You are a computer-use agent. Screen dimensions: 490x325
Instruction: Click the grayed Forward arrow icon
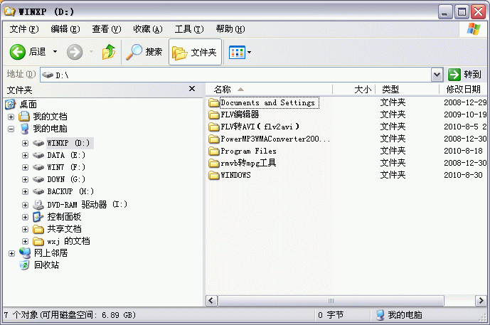point(75,52)
